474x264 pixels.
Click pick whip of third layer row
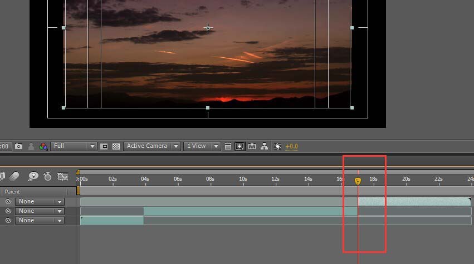[8, 220]
